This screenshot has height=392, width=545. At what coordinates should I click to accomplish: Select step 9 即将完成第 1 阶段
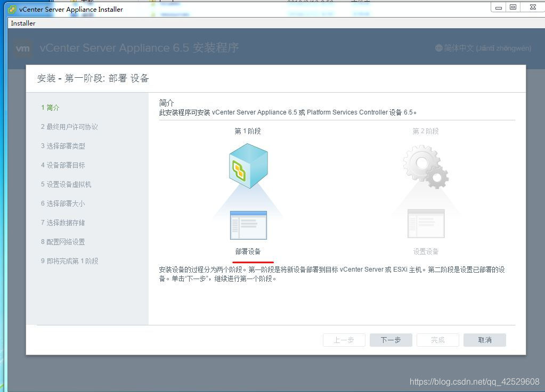[69, 260]
